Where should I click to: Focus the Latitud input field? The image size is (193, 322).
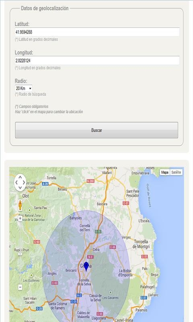pos(97,32)
